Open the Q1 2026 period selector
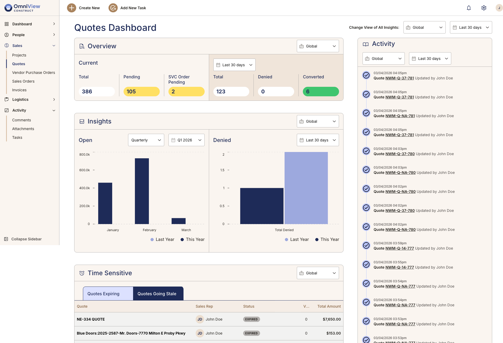Screen dimensions: 503x343 (x=186, y=140)
